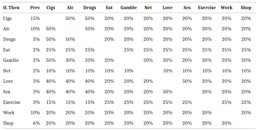Click the 50% Love cell in Sex row

pyautogui.click(x=168, y=92)
